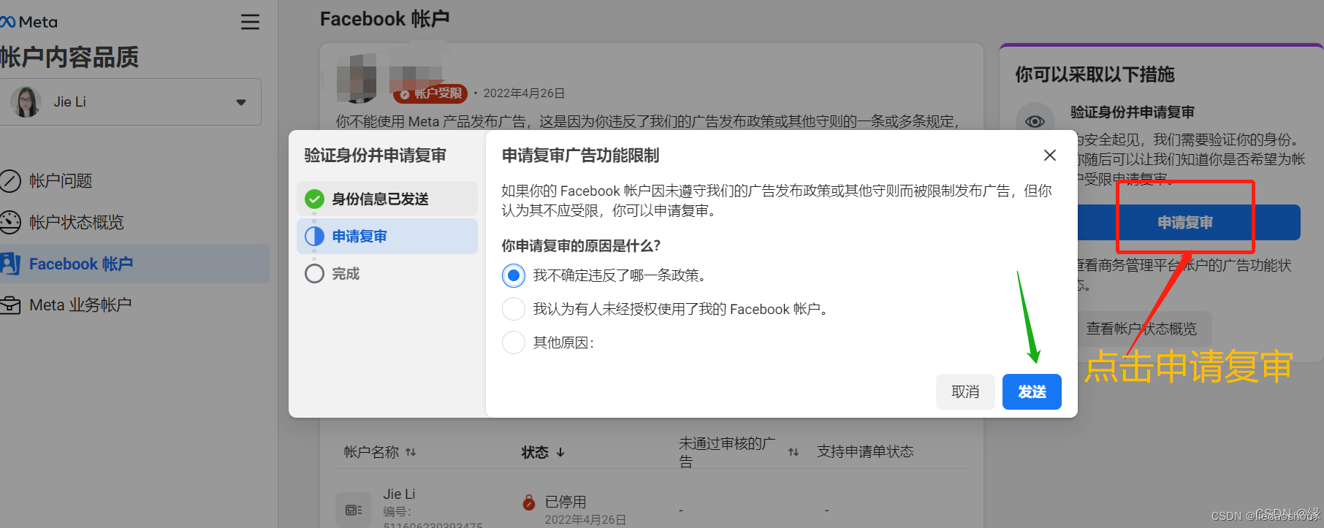Close the 申请复审广告功能限制 dialog

tap(1050, 155)
